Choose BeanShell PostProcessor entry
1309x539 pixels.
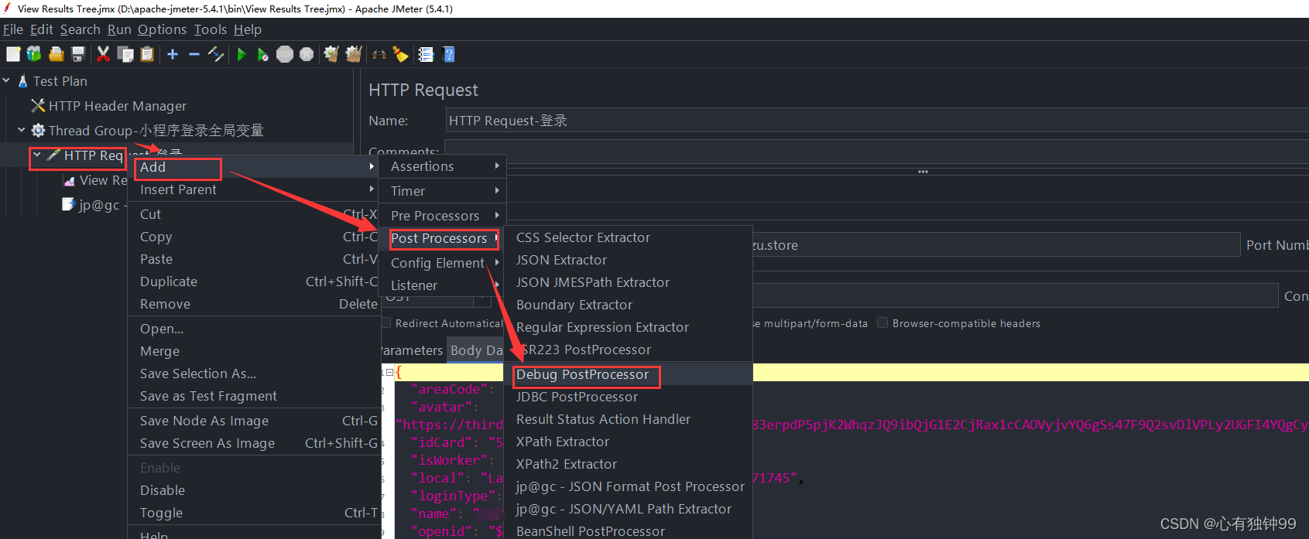[629, 530]
